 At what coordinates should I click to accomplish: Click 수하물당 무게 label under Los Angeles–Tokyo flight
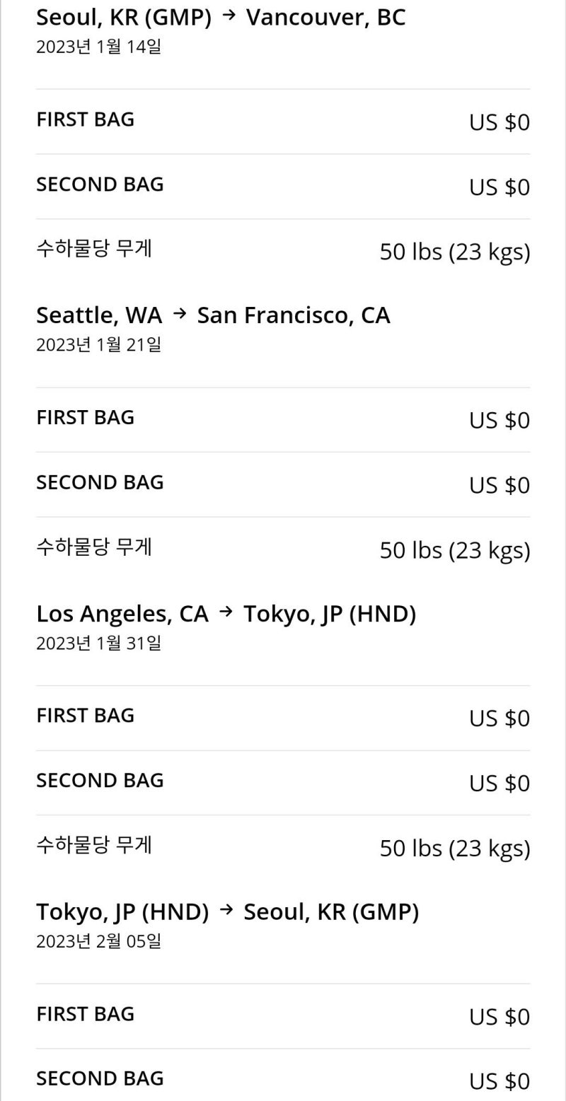click(x=94, y=845)
